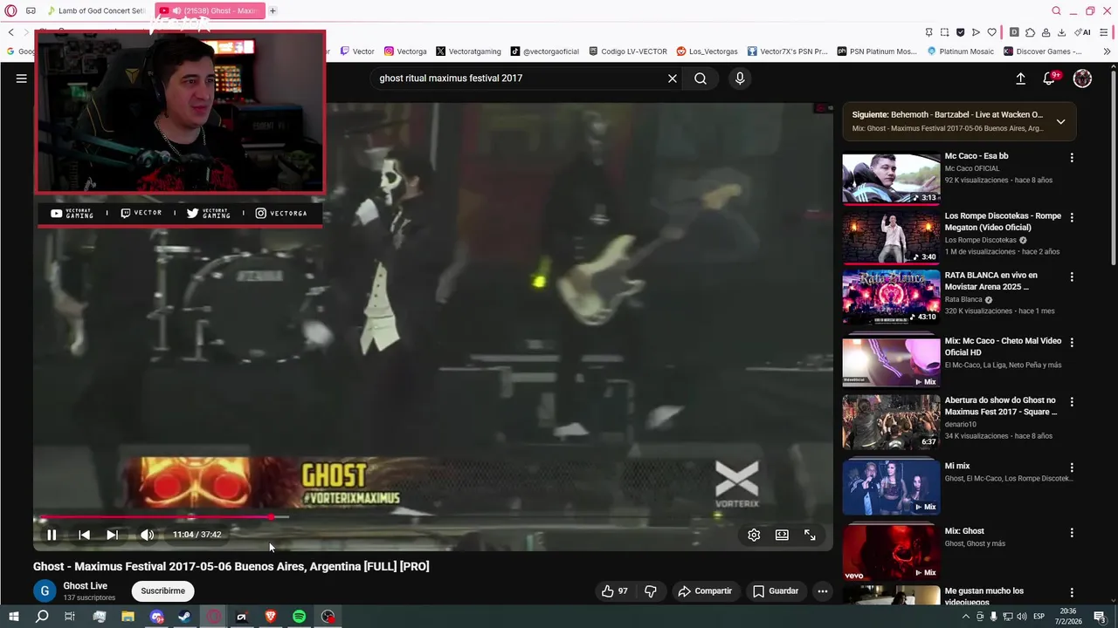Open the 'Los_Vectorgas' Reddit bookmark
This screenshot has width=1118, height=628.
coord(707,51)
